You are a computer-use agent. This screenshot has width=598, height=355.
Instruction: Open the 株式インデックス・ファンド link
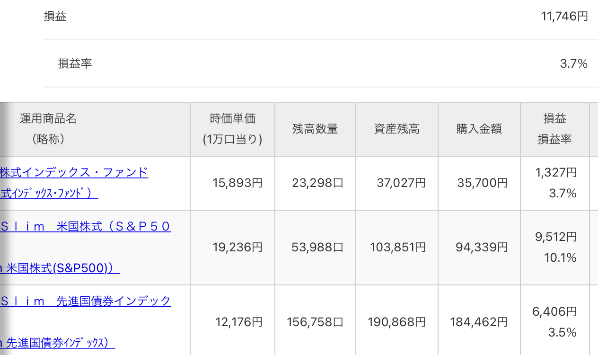tap(74, 172)
